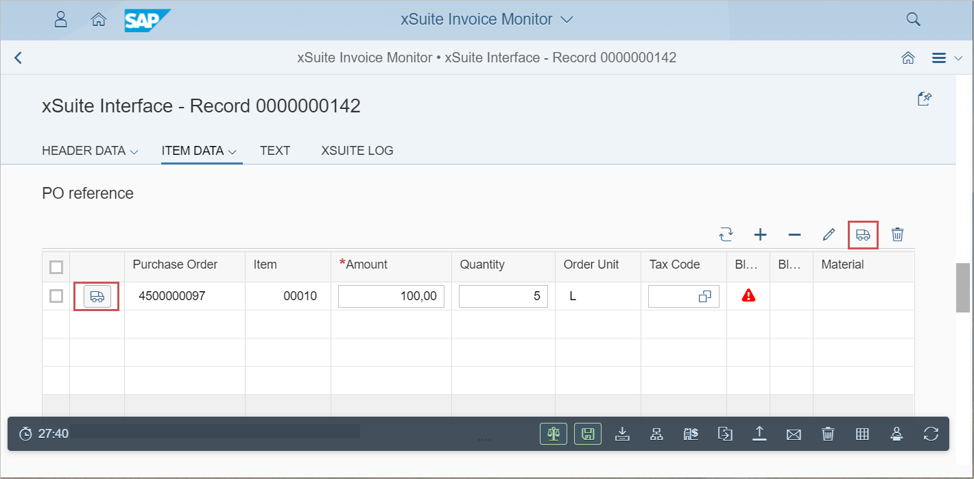Click into the Amount field showing 100,00
The image size is (974, 479).
[391, 296]
